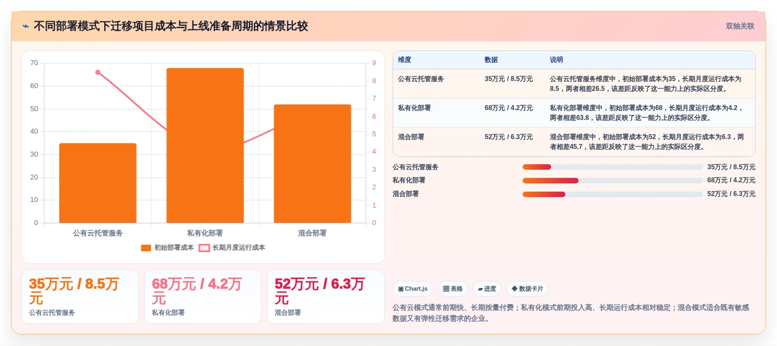
Task: Click table cell 35万元 / 8.5万元
Action: point(509,79)
